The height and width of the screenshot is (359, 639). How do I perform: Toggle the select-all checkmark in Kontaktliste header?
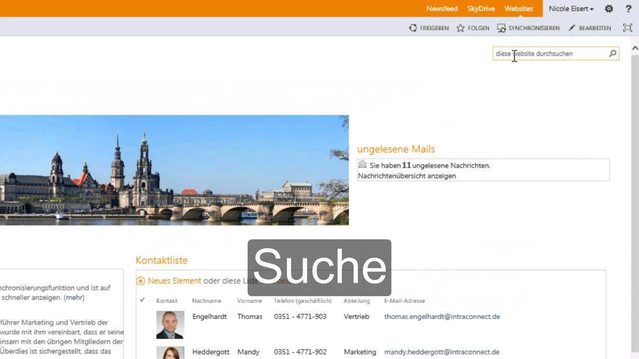point(142,300)
